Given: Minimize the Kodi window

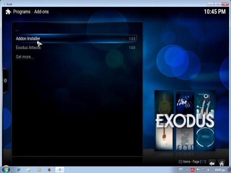Looking at the screenshot, I should [x=210, y=4].
